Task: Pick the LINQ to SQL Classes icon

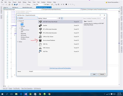Action: pos(40,37)
